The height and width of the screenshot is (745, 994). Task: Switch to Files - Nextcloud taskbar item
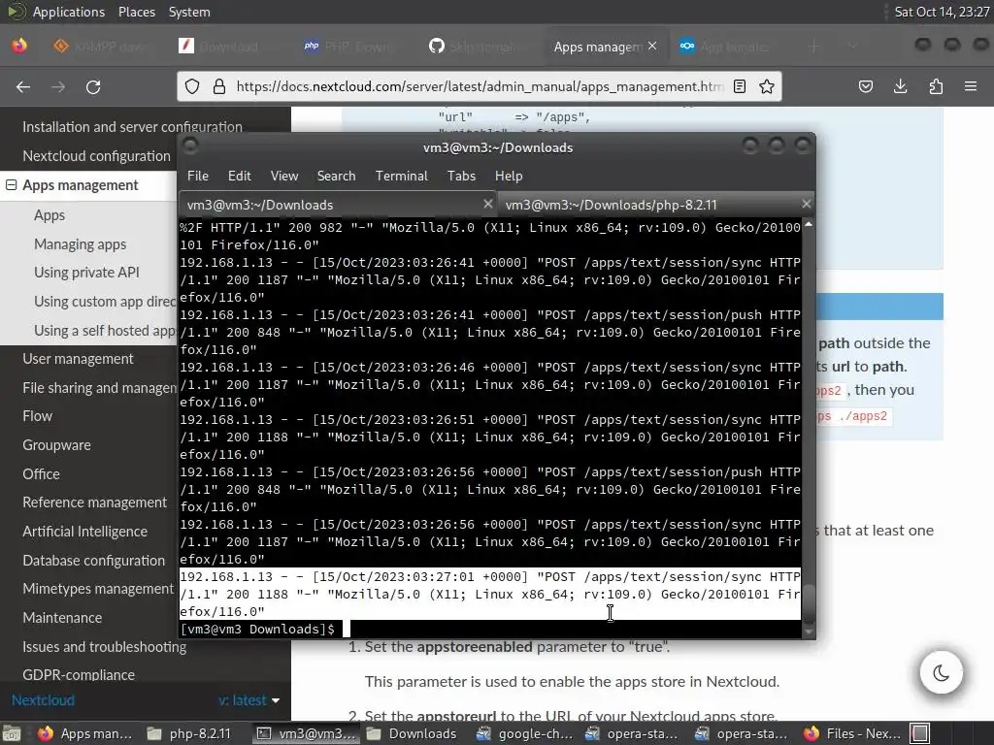pos(852,733)
